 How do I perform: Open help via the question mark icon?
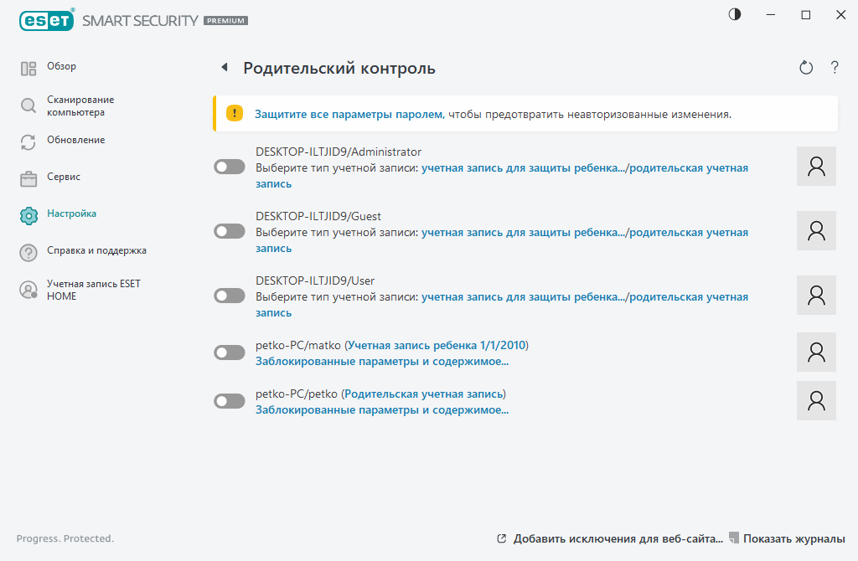(x=835, y=67)
